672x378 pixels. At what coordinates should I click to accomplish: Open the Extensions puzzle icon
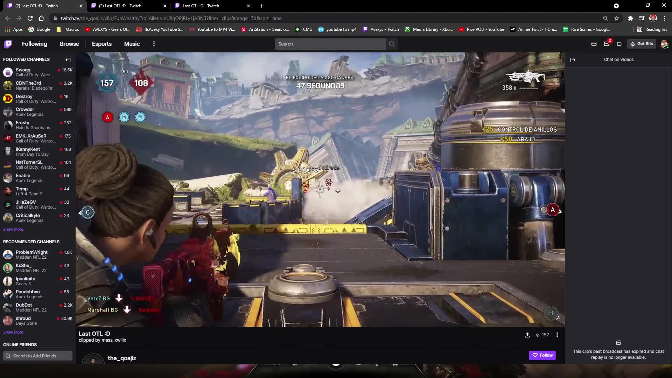coord(630,18)
